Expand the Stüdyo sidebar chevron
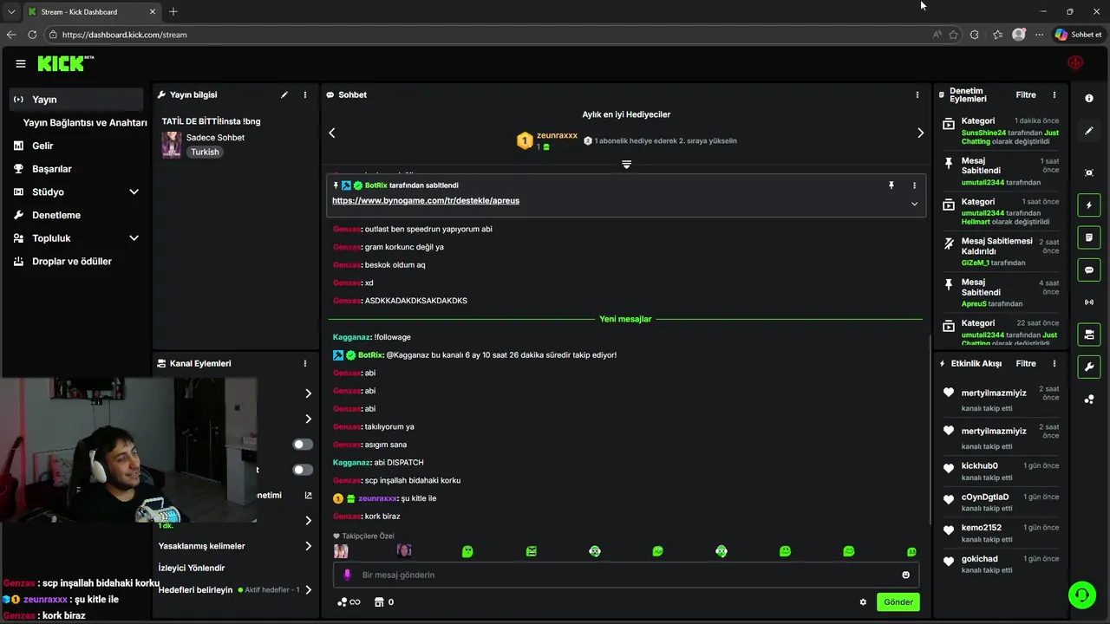 [134, 192]
